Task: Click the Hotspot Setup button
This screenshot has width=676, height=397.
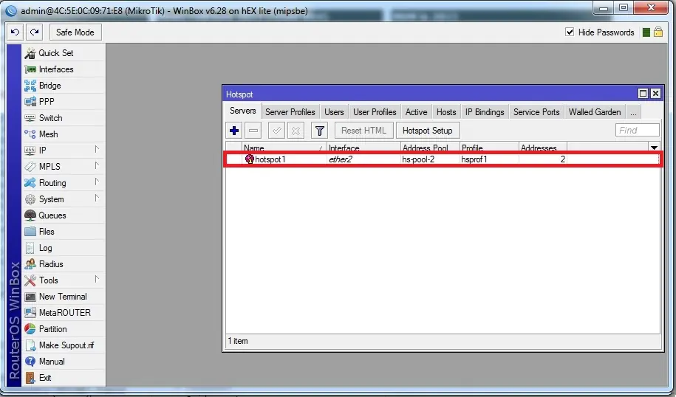Action: 428,131
